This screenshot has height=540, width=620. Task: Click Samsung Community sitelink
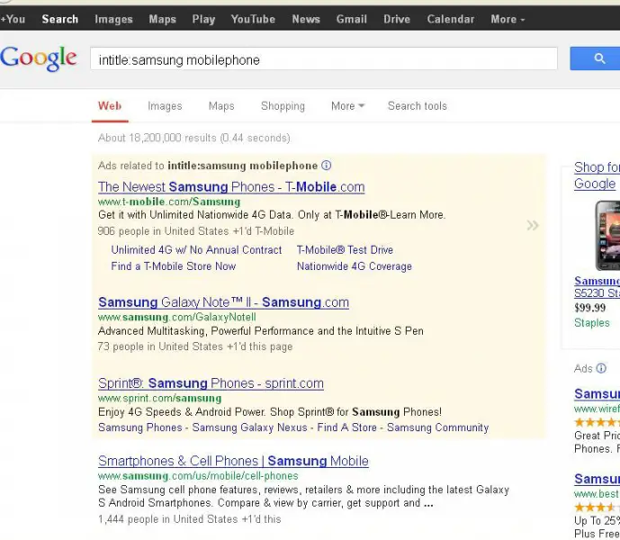[x=437, y=427]
